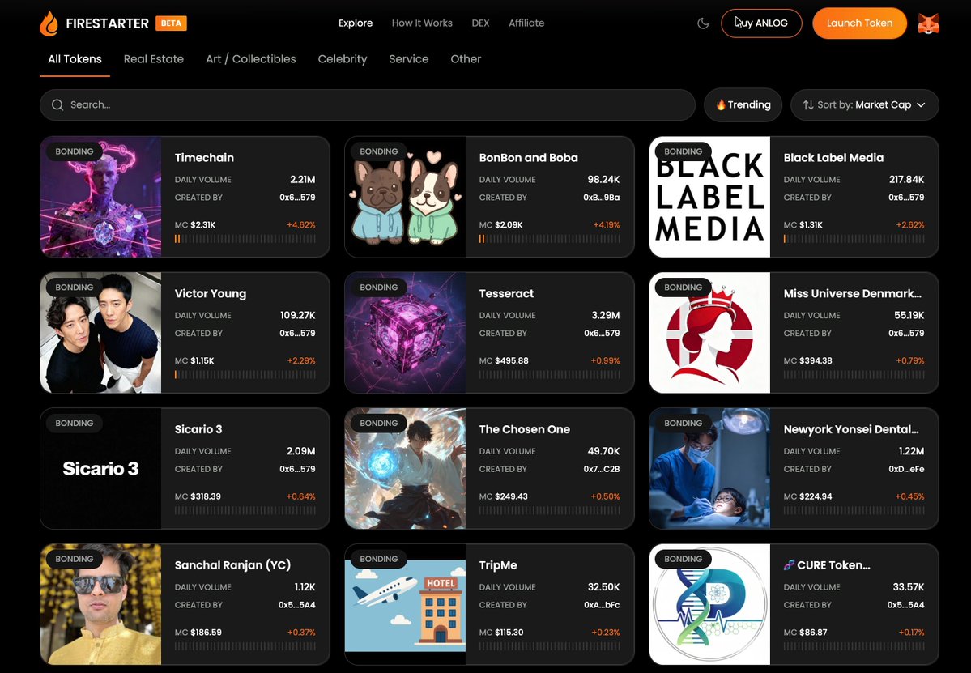Viewport: 971px width, 673px height.
Task: Click Victor Young bonding progress bar
Action: tap(245, 375)
